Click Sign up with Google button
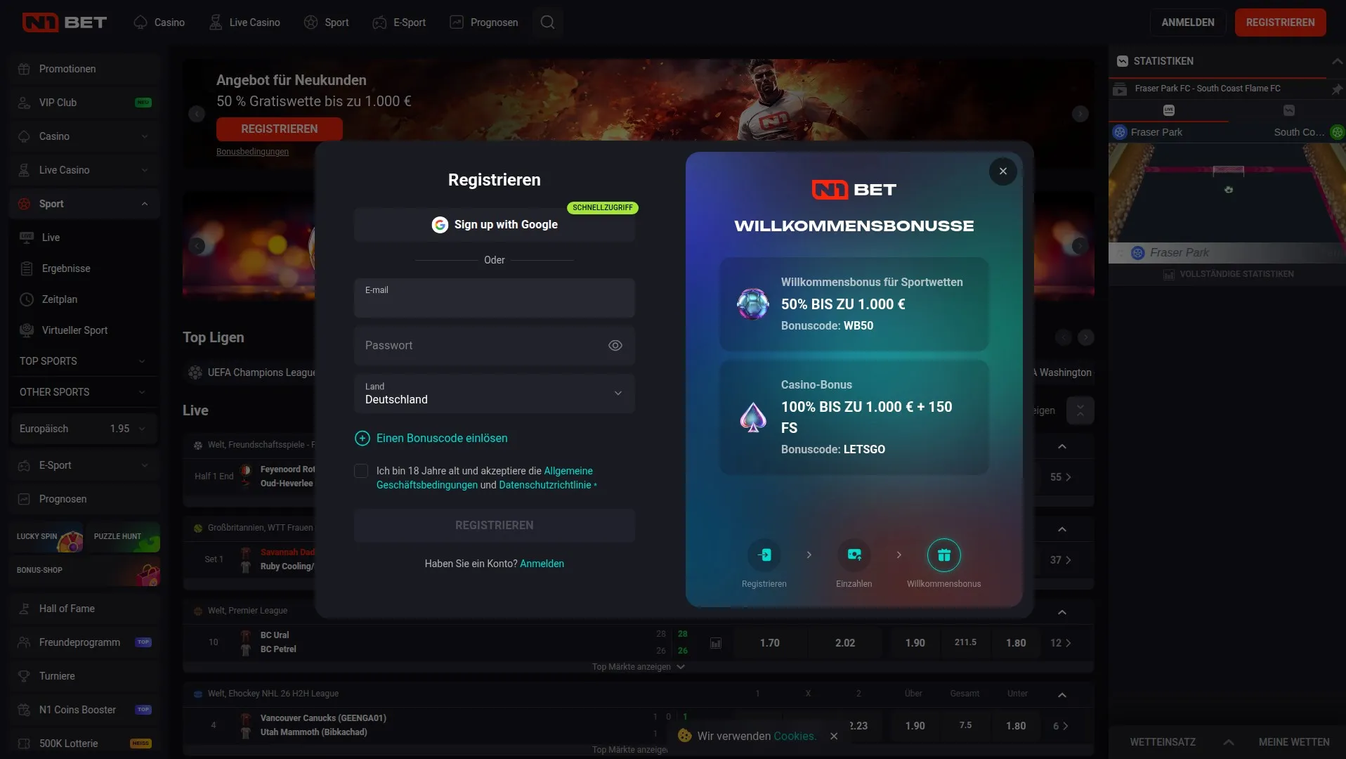Image resolution: width=1346 pixels, height=759 pixels. coord(495,225)
